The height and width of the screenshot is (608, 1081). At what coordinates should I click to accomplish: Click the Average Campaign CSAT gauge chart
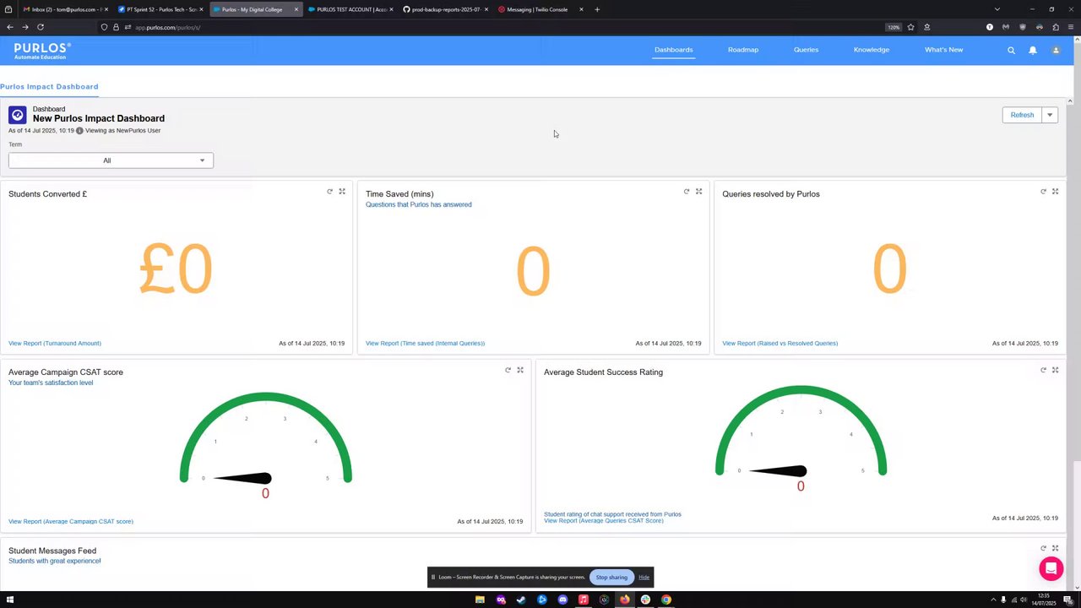[x=265, y=445]
